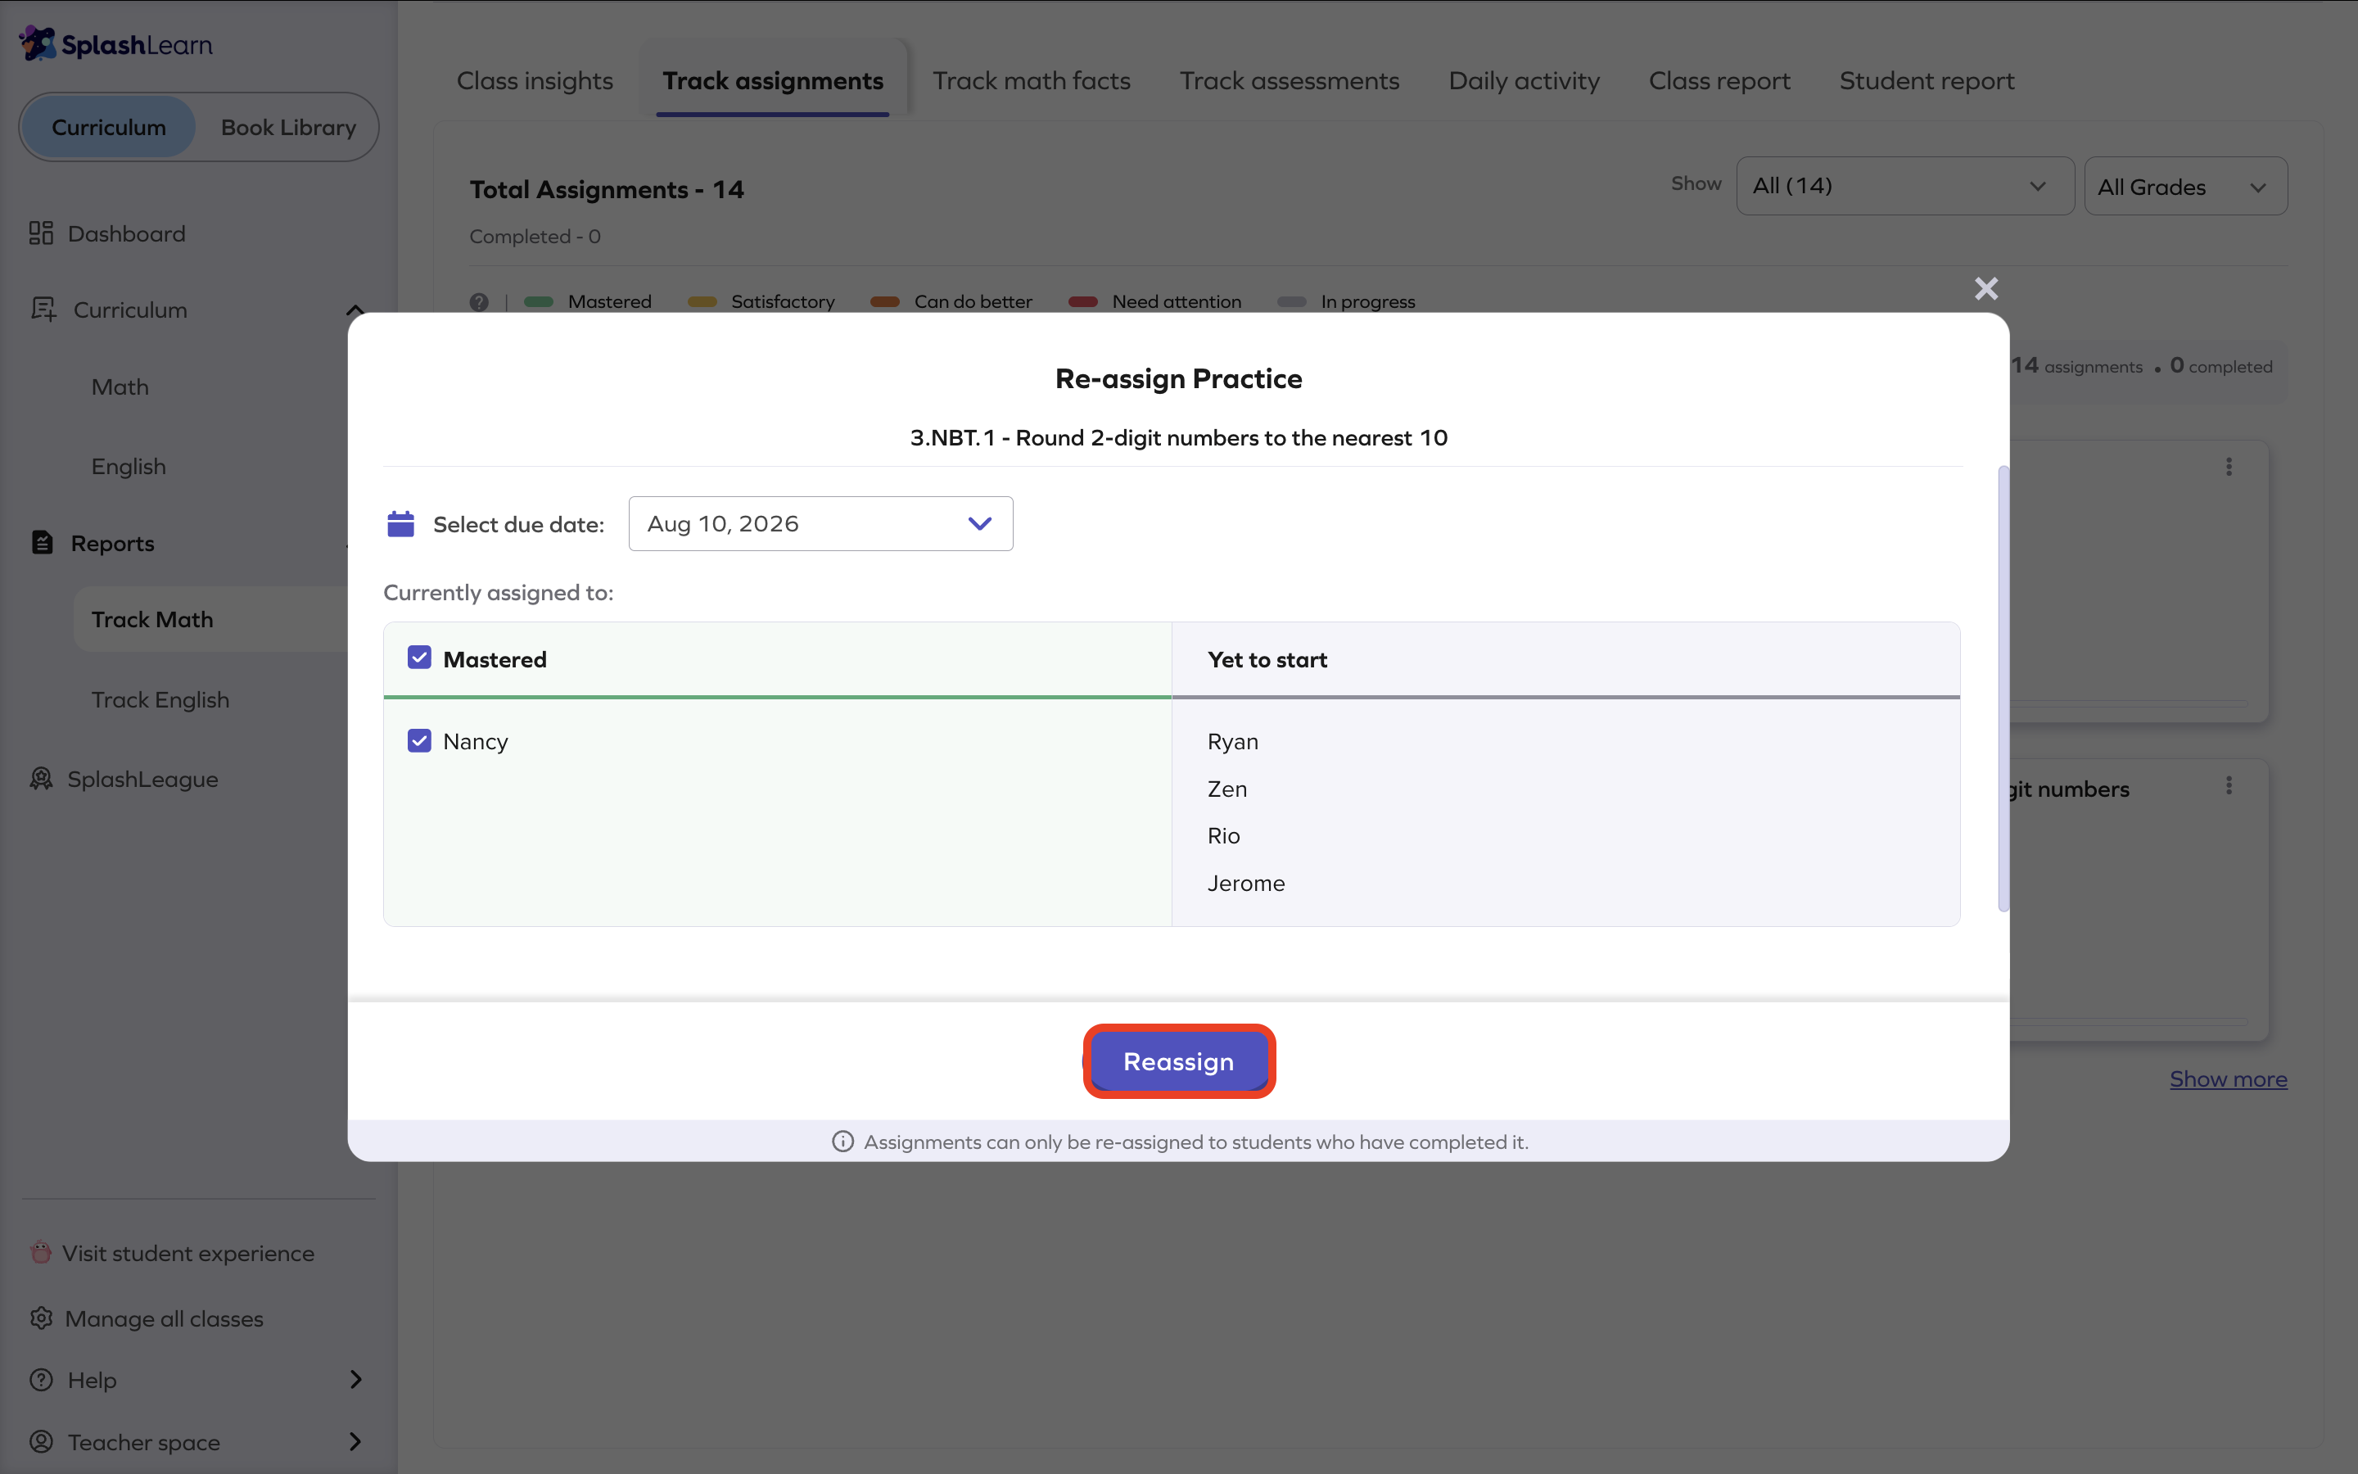Viewport: 2358px width, 1474px height.
Task: Click the SplashLearn logo
Action: (116, 44)
